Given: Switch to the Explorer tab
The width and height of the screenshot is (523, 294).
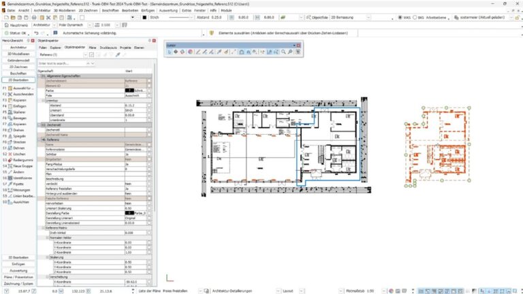Looking at the screenshot, I should pyautogui.click(x=56, y=48).
